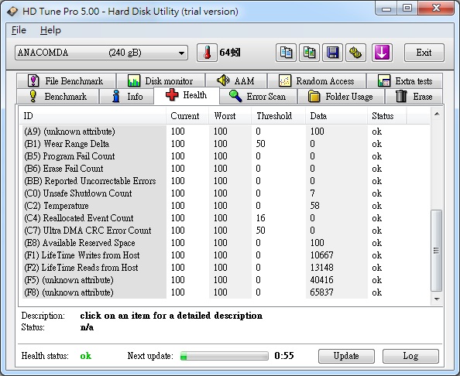Click the thermometer temperature icon
Image resolution: width=460 pixels, height=376 pixels.
[207, 53]
